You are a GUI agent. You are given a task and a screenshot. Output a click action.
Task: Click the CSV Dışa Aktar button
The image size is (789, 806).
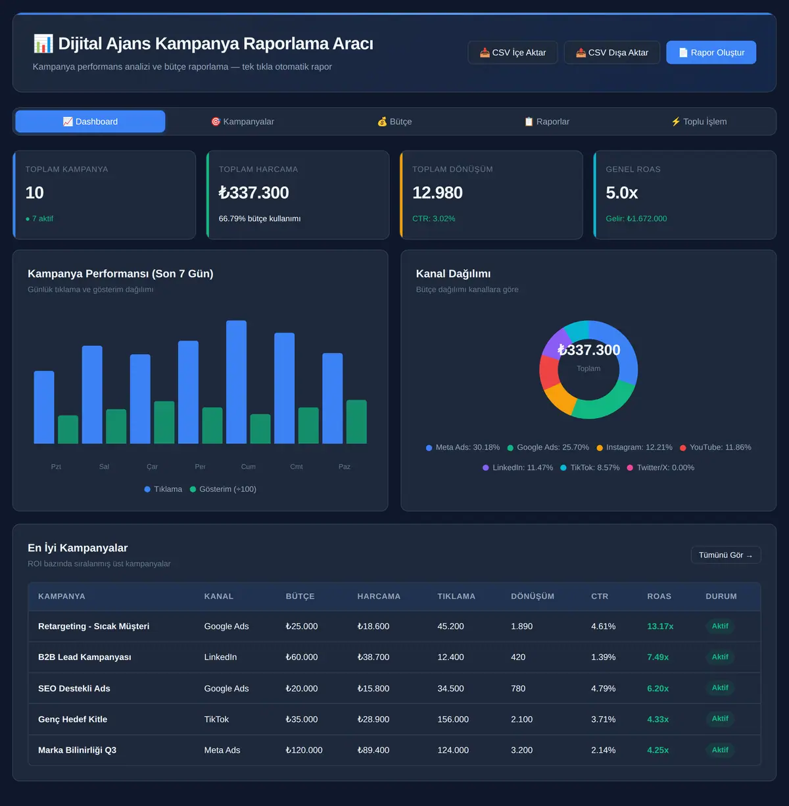(x=612, y=53)
